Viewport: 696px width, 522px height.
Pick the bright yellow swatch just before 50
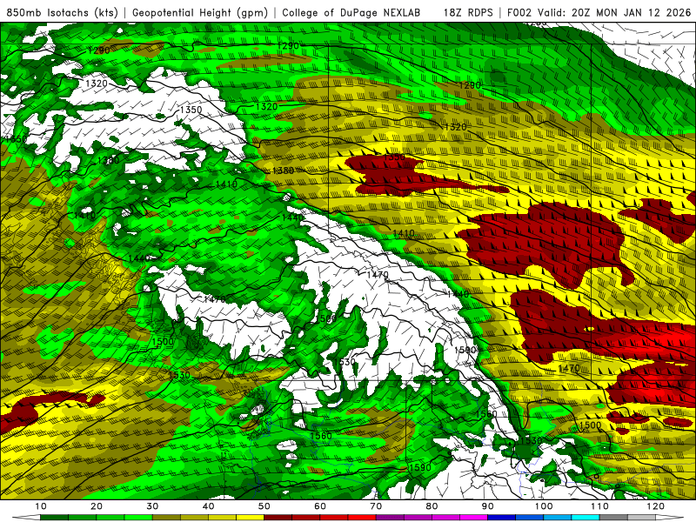point(250,518)
